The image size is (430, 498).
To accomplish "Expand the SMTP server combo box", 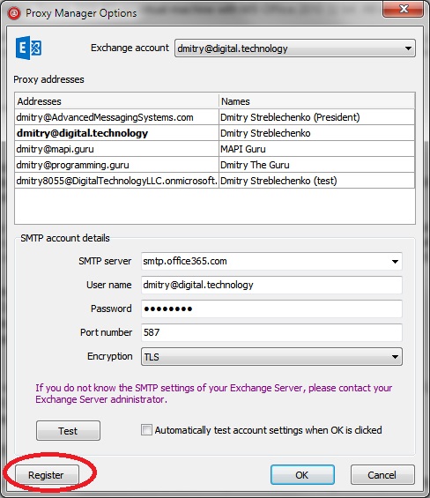I will [395, 262].
